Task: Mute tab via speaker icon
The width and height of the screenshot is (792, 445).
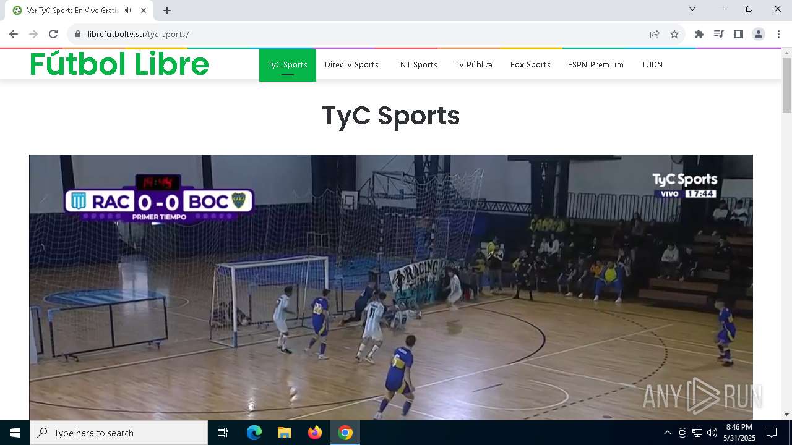Action: [x=128, y=11]
